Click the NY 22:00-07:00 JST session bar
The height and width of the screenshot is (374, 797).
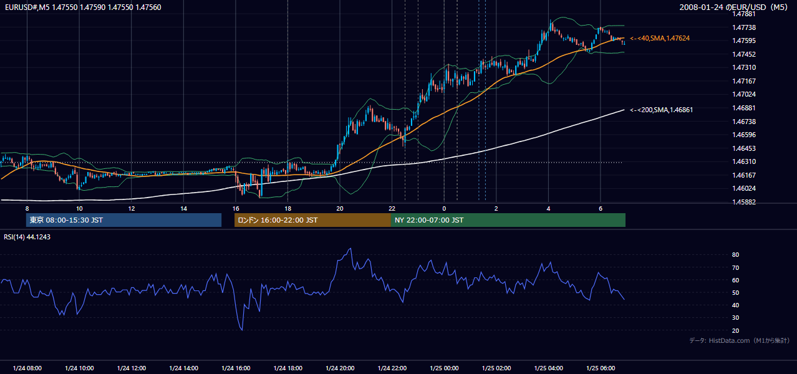point(508,220)
